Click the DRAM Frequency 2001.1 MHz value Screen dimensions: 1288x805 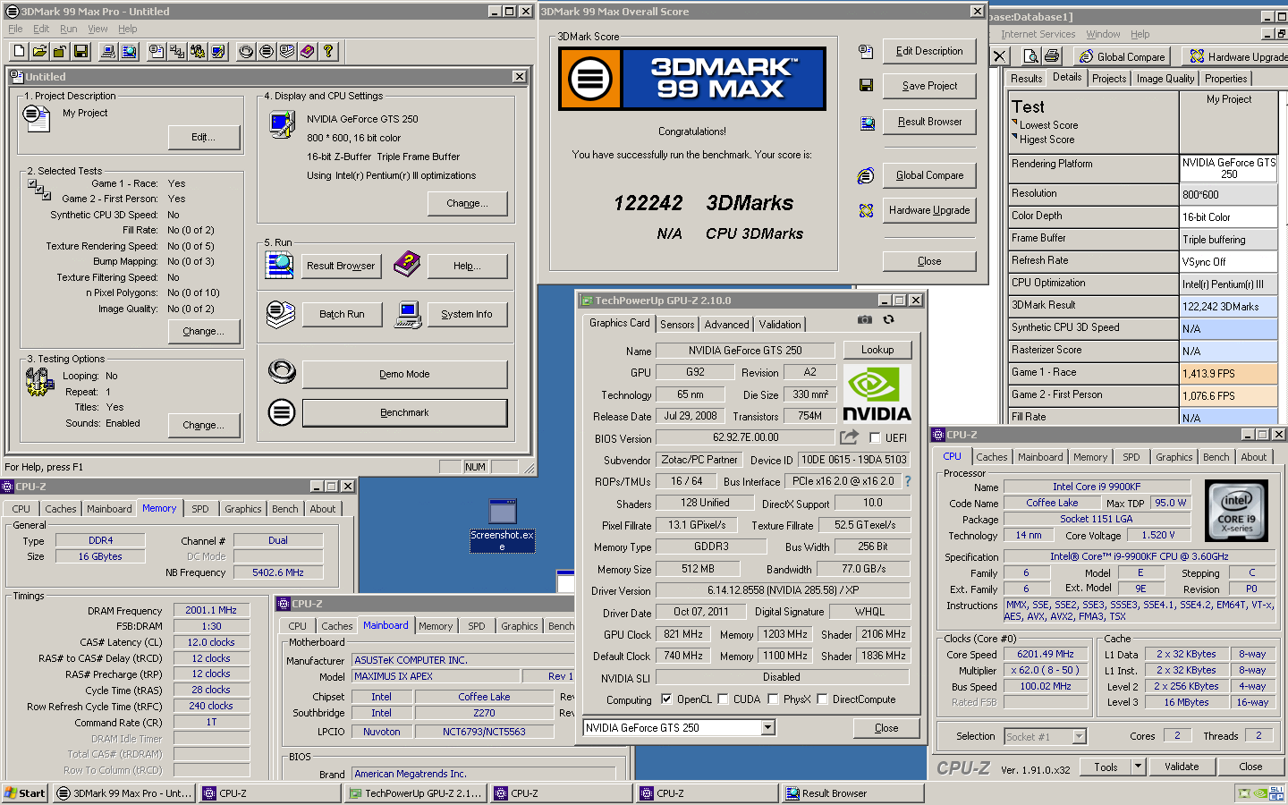pyautogui.click(x=211, y=610)
